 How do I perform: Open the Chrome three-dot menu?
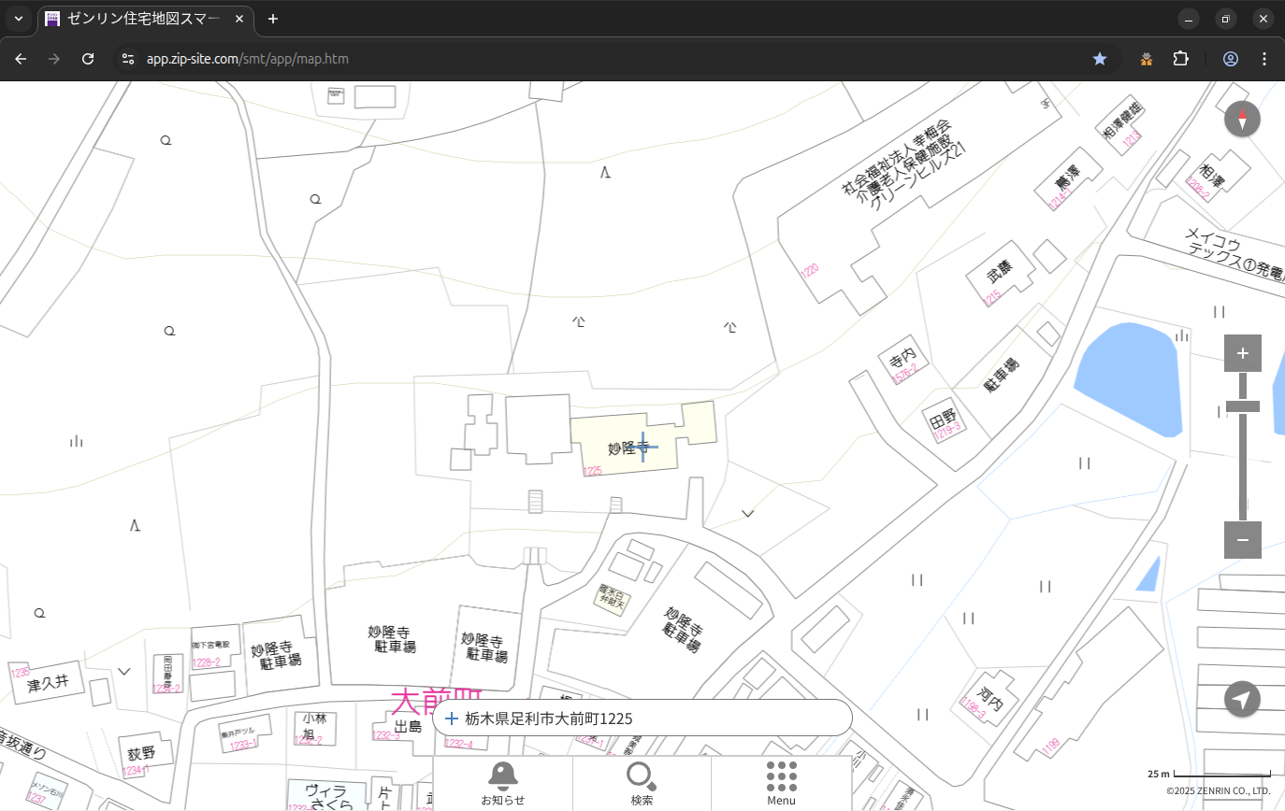click(1264, 59)
